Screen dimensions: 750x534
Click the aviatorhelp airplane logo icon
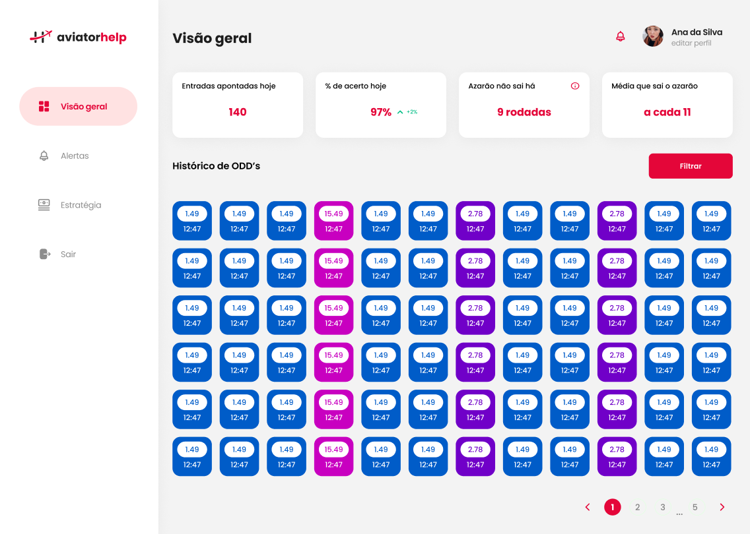point(40,37)
